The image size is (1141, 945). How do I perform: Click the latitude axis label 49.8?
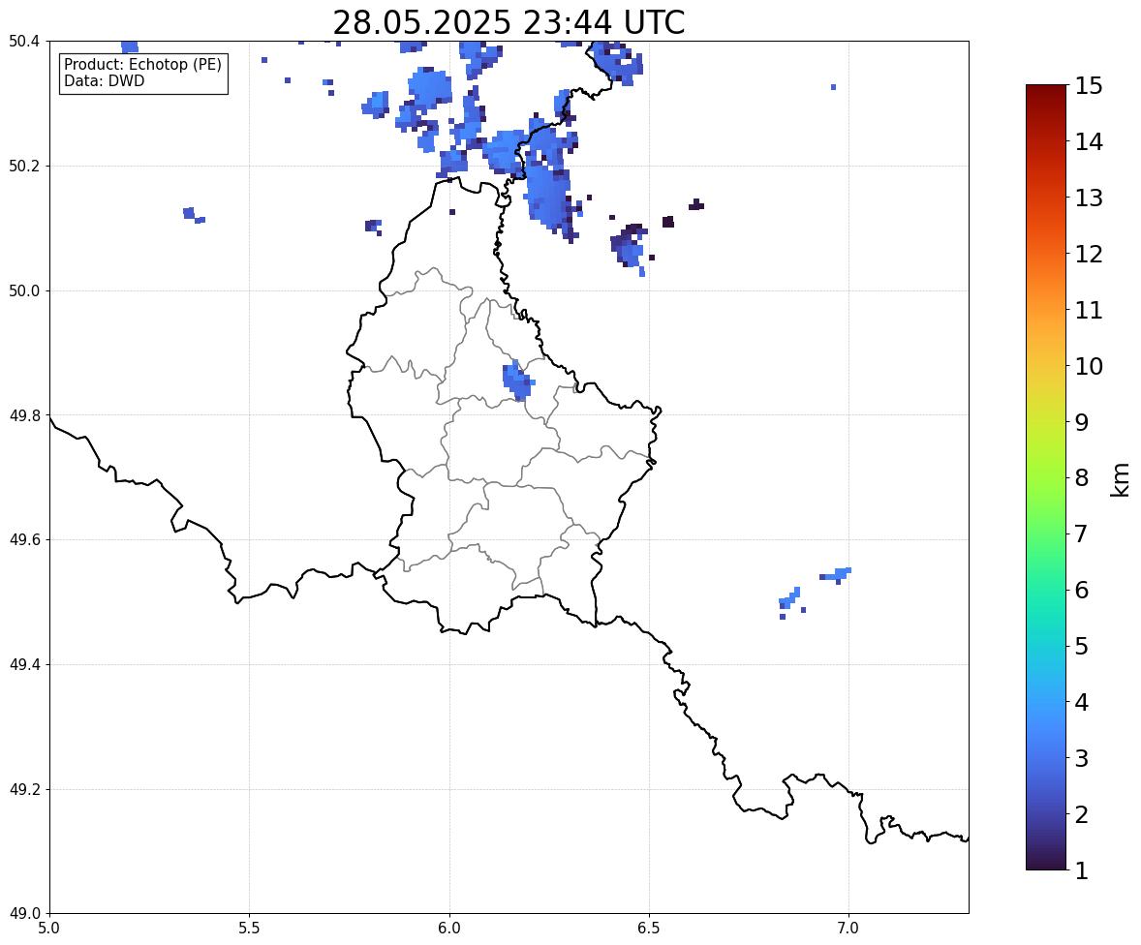pyautogui.click(x=24, y=415)
